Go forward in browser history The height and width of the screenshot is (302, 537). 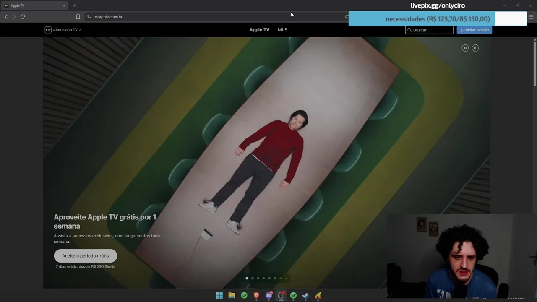click(14, 17)
